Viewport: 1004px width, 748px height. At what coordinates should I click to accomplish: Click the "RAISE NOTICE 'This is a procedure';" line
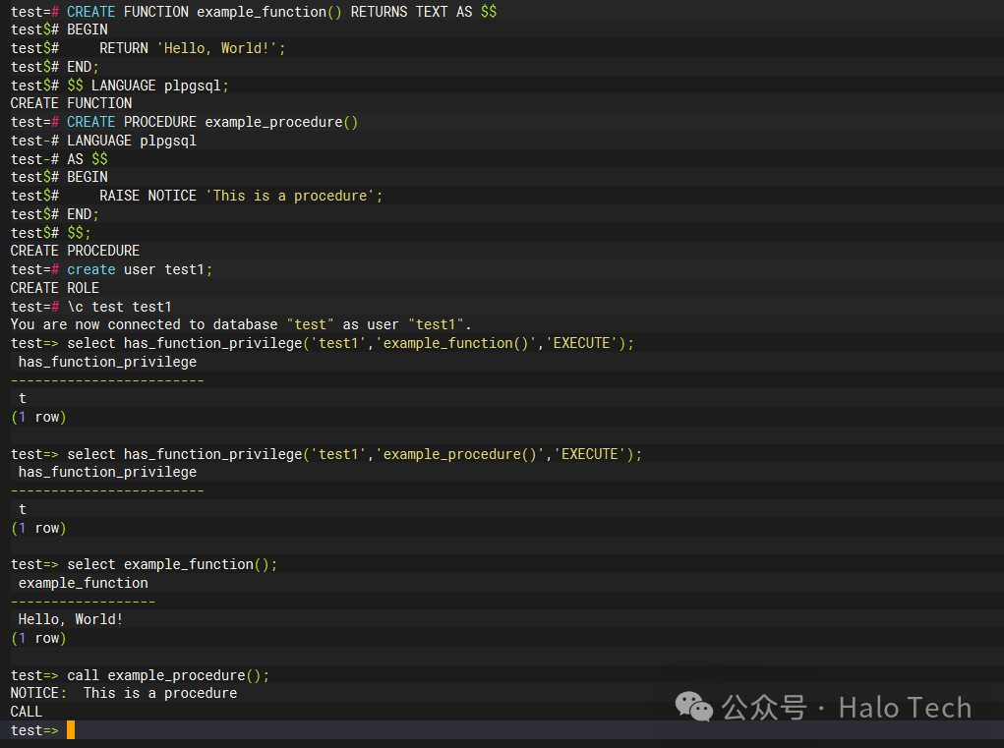[x=197, y=196]
